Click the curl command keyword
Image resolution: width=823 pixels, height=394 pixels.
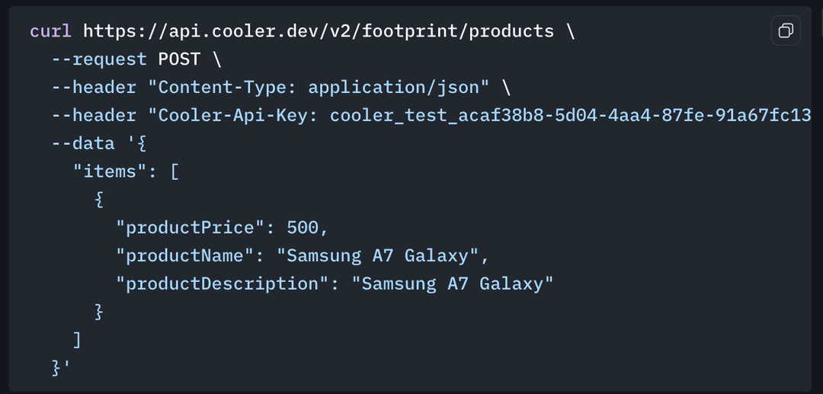pyautogui.click(x=50, y=31)
